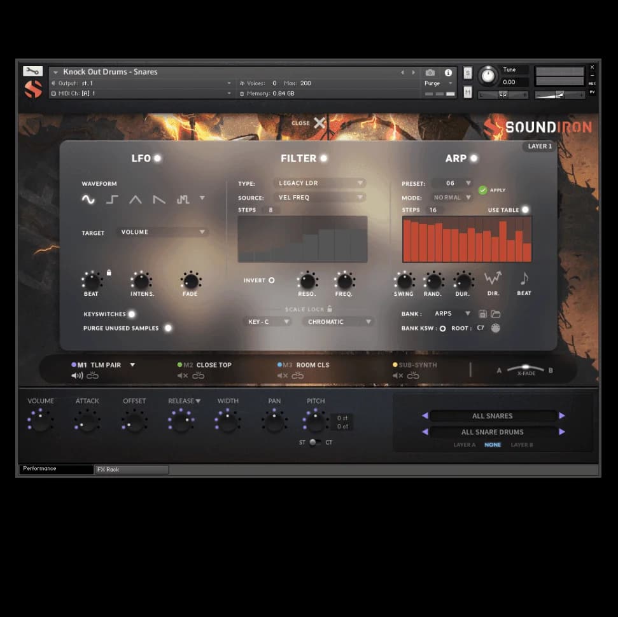Select the sine LFO waveform icon
Screen dimensions: 618x617
(88, 200)
